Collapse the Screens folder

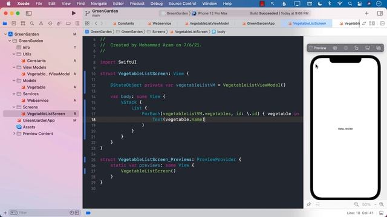(x=14, y=107)
